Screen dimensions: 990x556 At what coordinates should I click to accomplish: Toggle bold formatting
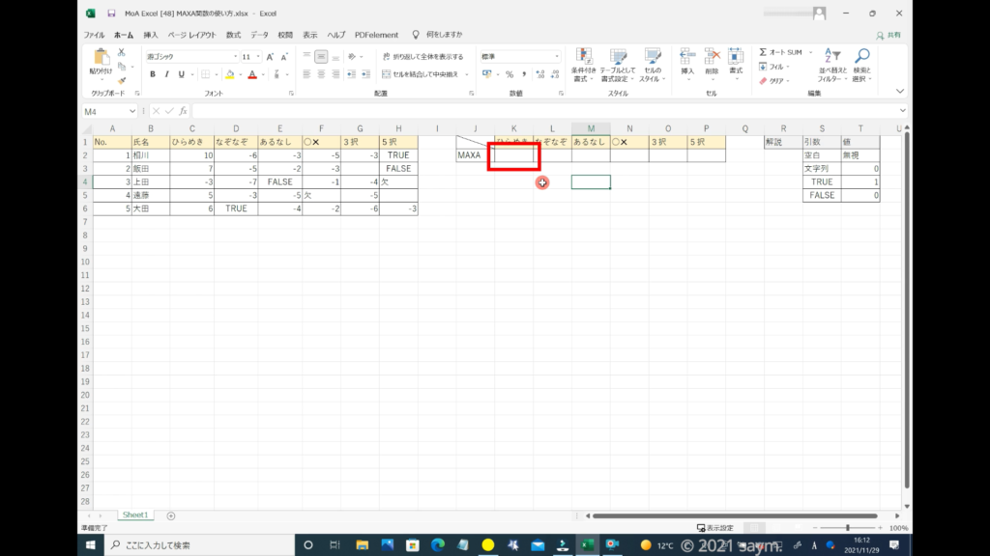[153, 74]
